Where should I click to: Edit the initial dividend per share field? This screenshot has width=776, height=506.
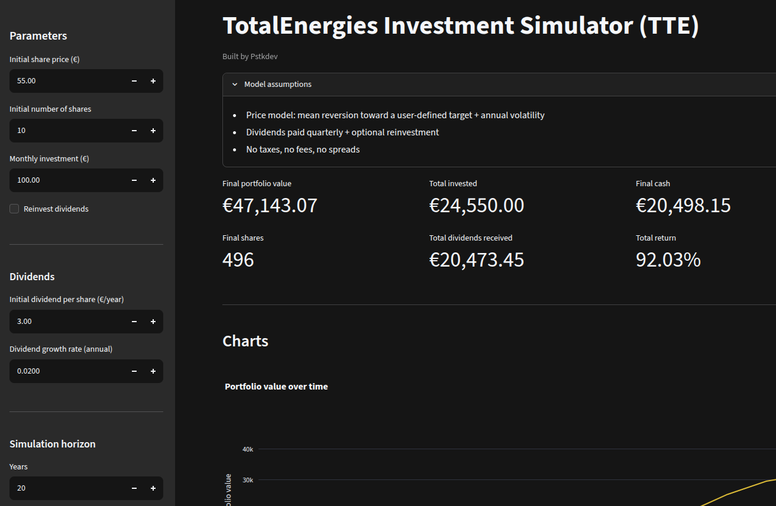pos(67,322)
